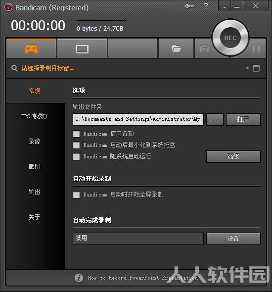The width and height of the screenshot is (272, 292).
Task: Browse output folder with the ... button
Action: pyautogui.click(x=215, y=119)
